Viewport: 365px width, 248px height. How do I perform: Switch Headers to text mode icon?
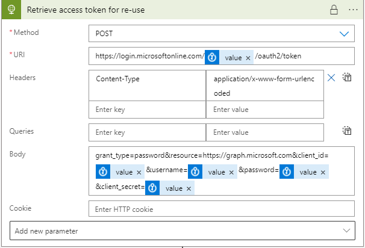pos(347,77)
